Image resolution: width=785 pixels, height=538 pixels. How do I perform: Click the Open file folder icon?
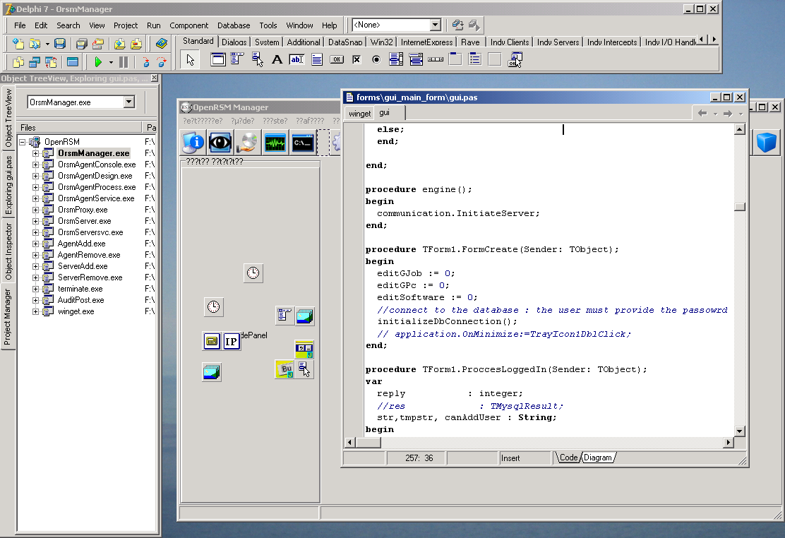click(x=34, y=44)
